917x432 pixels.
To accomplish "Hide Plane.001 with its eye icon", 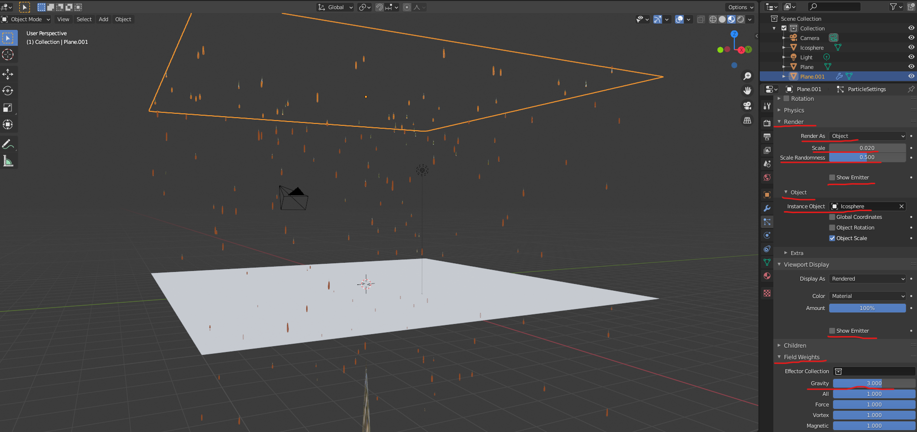I will [911, 76].
